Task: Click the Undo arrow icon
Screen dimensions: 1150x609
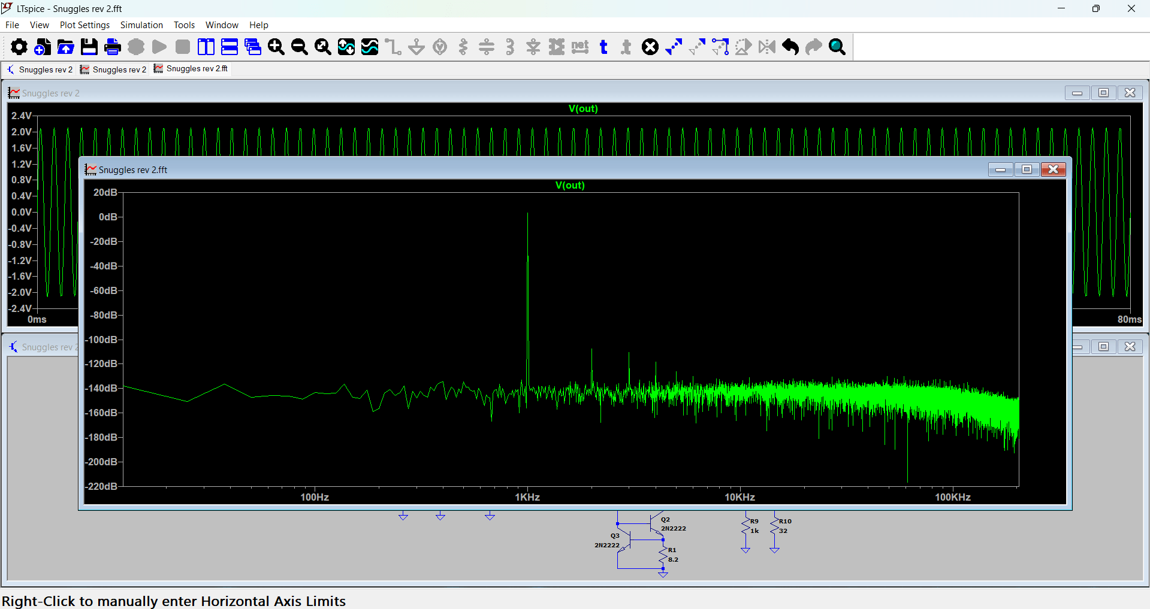Action: click(x=790, y=47)
